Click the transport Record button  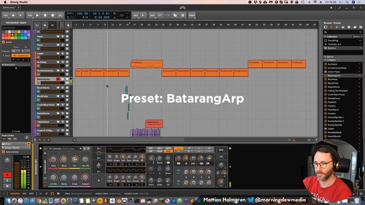[x=53, y=15]
